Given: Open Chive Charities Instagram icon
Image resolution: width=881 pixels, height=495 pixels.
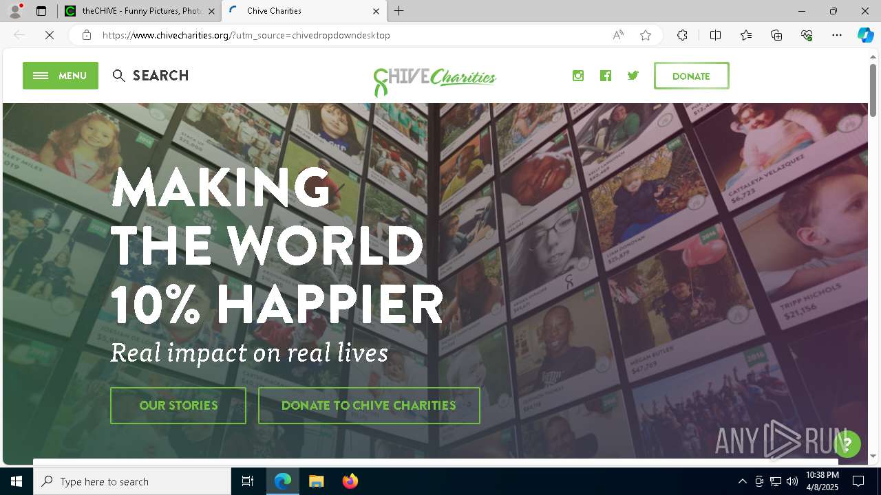Looking at the screenshot, I should click(x=578, y=76).
